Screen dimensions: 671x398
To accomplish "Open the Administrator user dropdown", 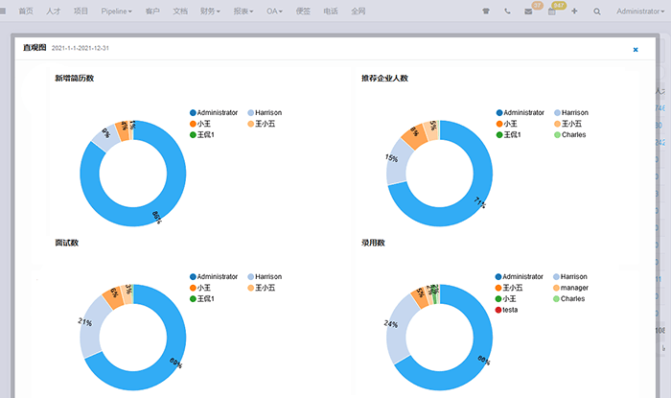I will click(642, 12).
